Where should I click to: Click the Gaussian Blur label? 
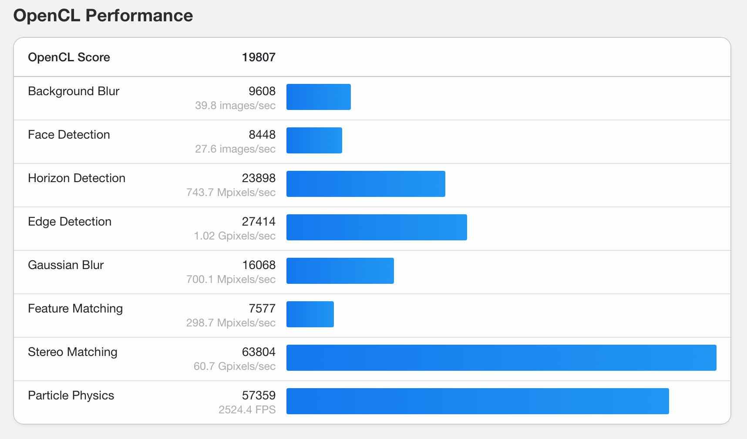click(x=66, y=265)
